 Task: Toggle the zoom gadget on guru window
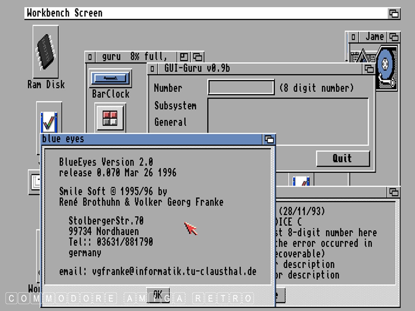pyautogui.click(x=184, y=57)
